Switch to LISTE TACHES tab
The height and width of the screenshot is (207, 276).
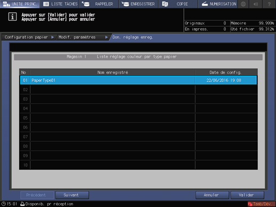point(60,4)
